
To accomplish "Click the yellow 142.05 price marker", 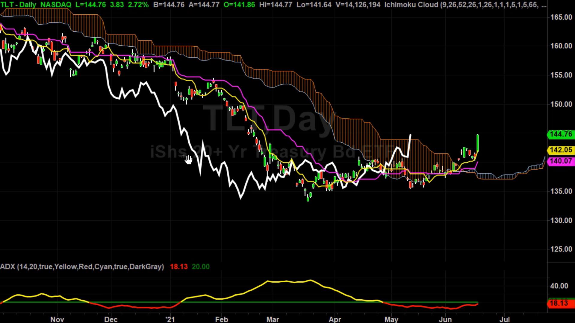I will pyautogui.click(x=560, y=150).
